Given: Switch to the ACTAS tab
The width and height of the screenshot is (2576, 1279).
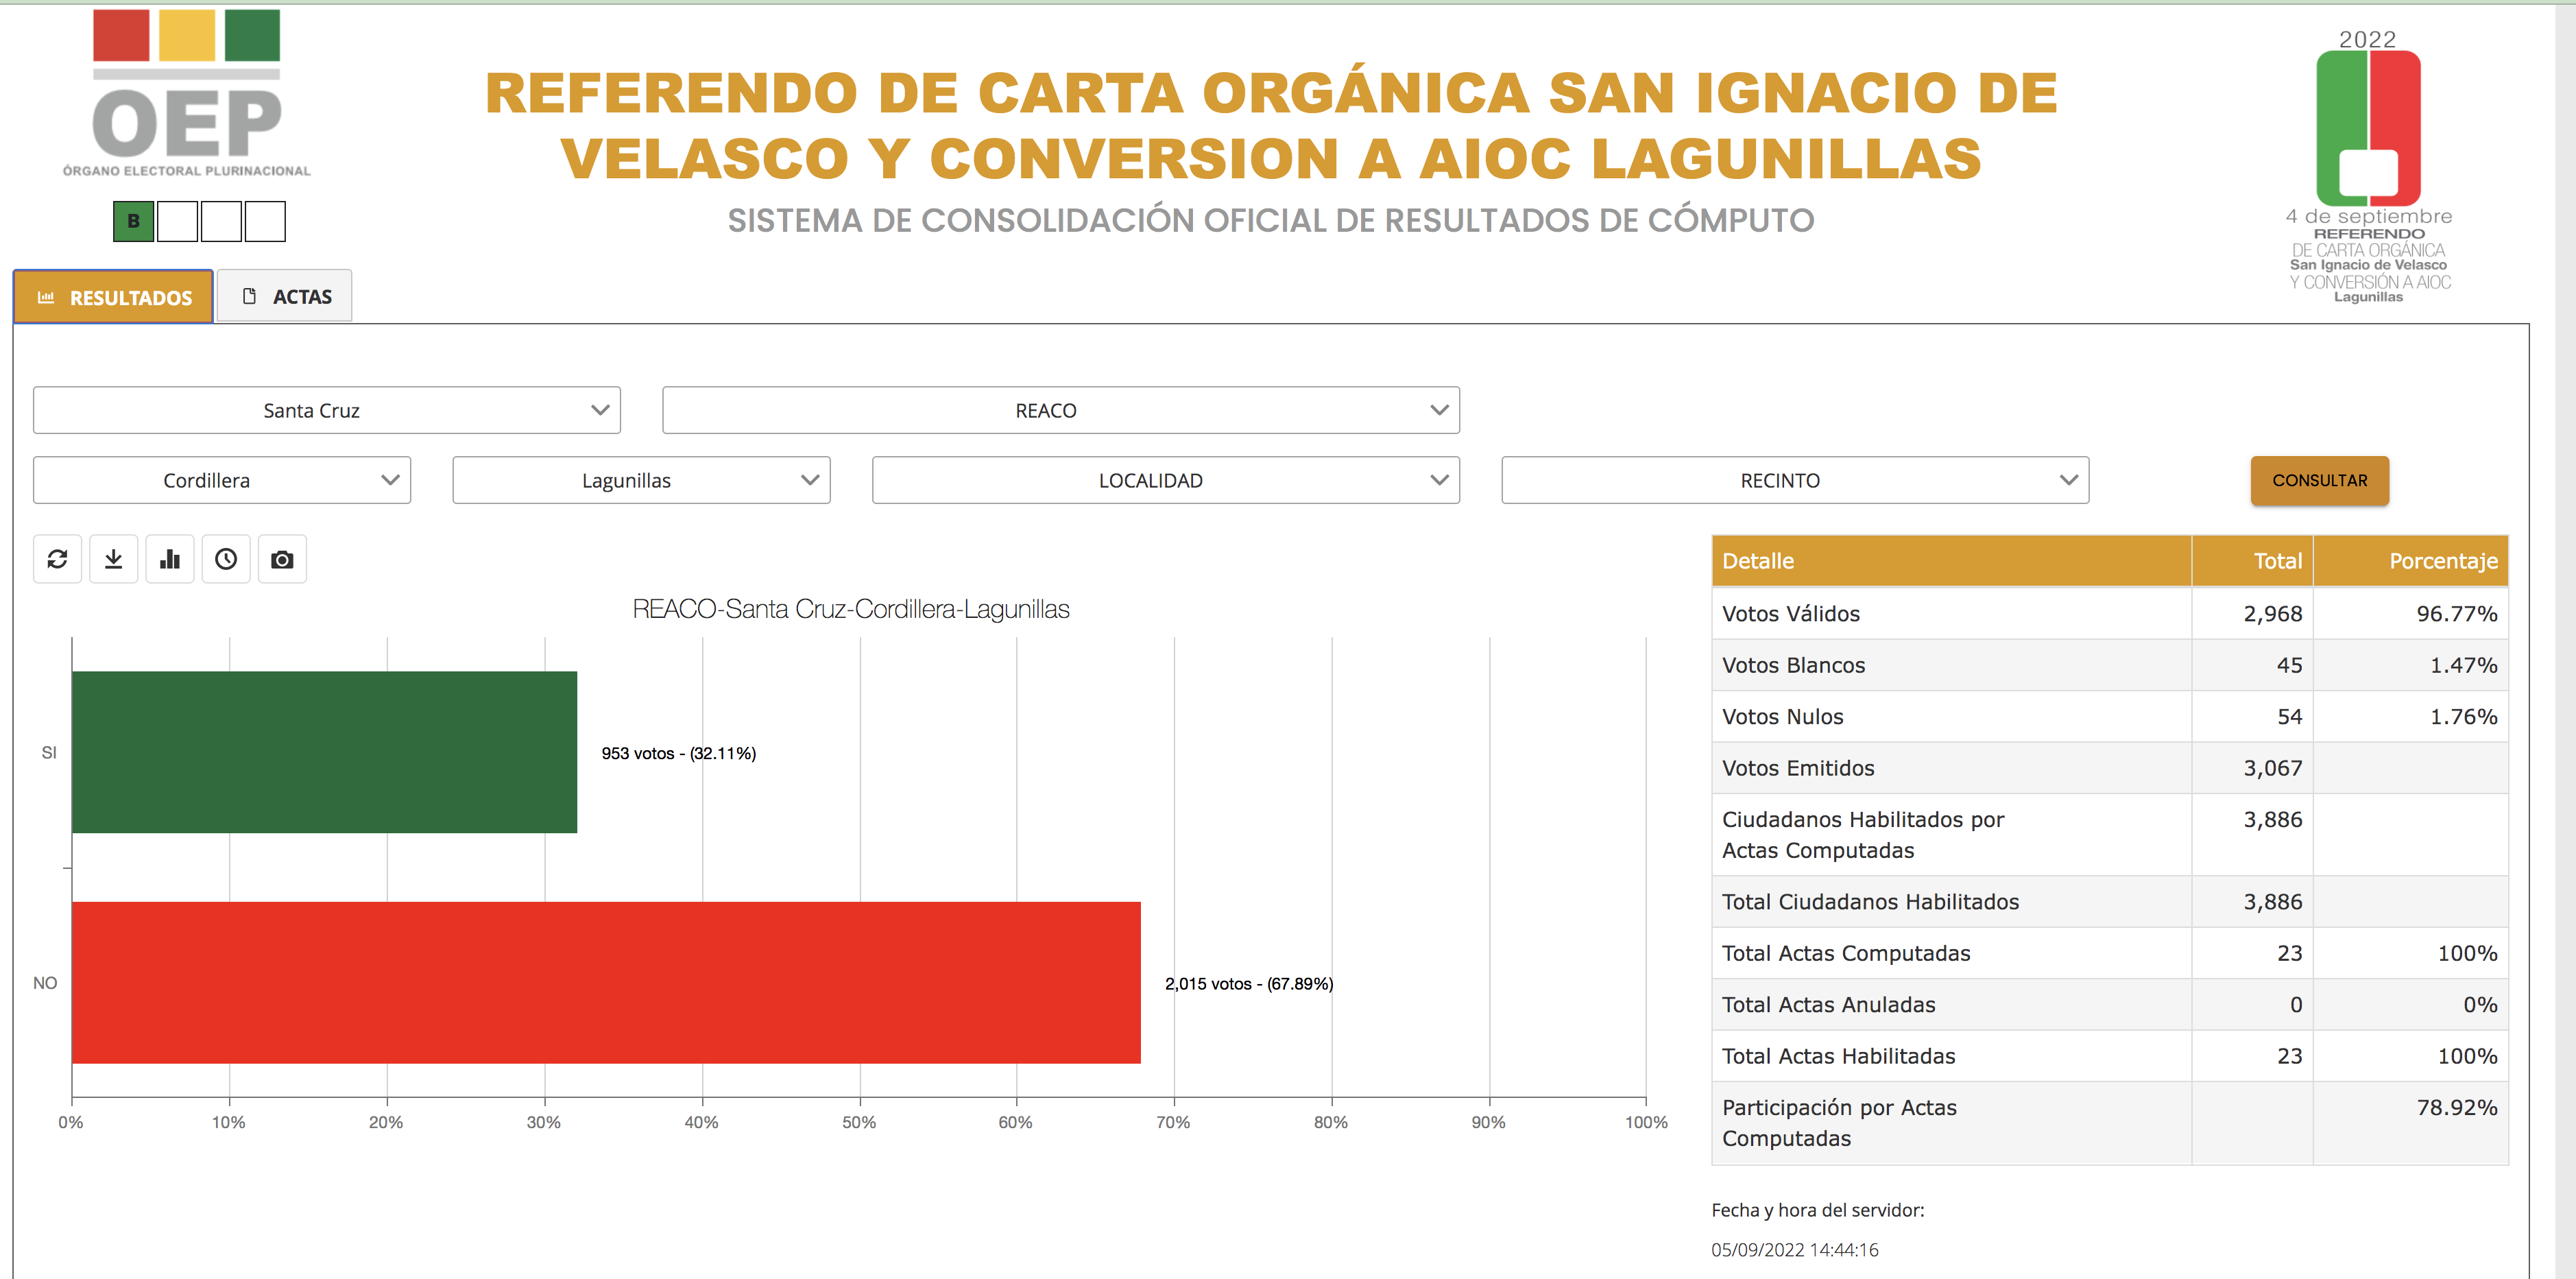Looking at the screenshot, I should click(285, 295).
